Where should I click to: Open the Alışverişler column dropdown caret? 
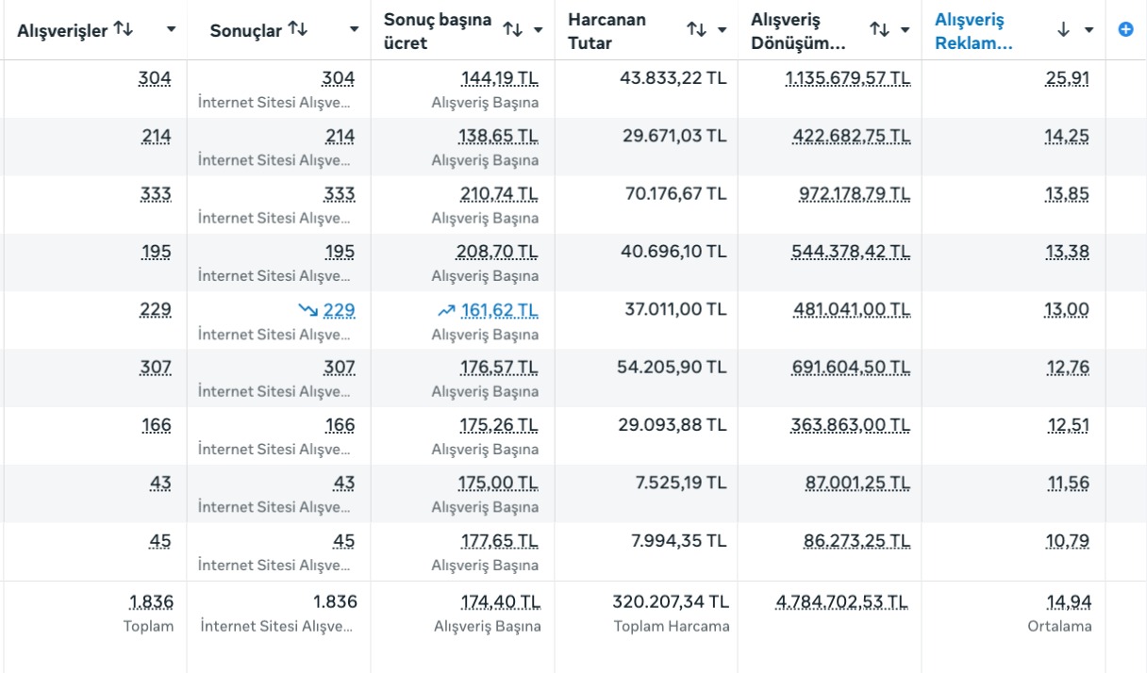(171, 29)
